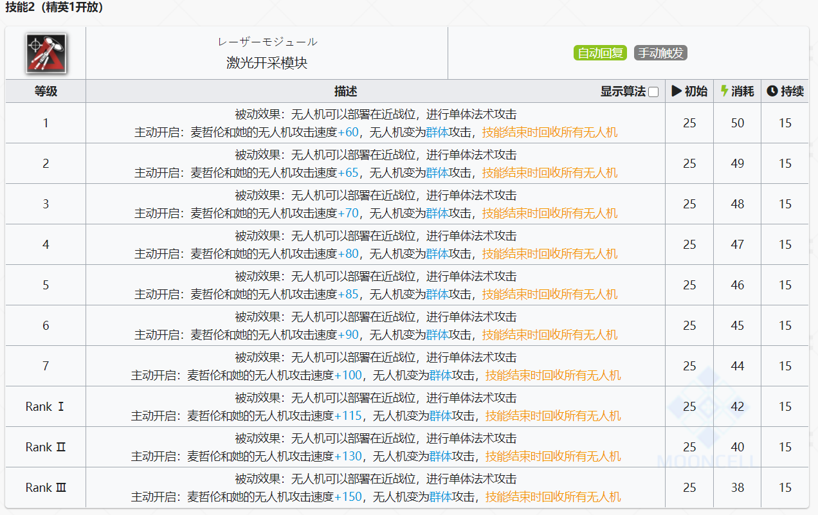Click the green lightning icon beside 消耗
The image size is (818, 515).
click(x=724, y=91)
